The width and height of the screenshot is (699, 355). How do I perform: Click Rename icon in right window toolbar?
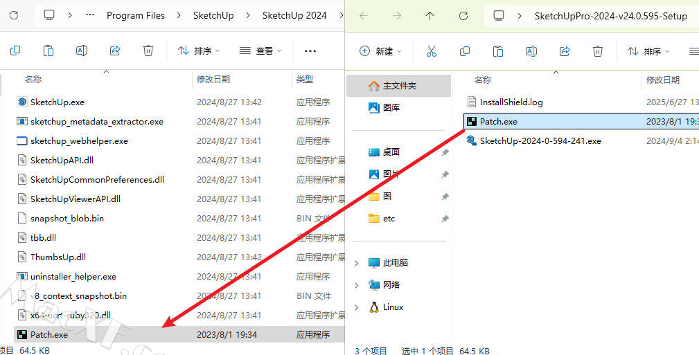click(531, 51)
